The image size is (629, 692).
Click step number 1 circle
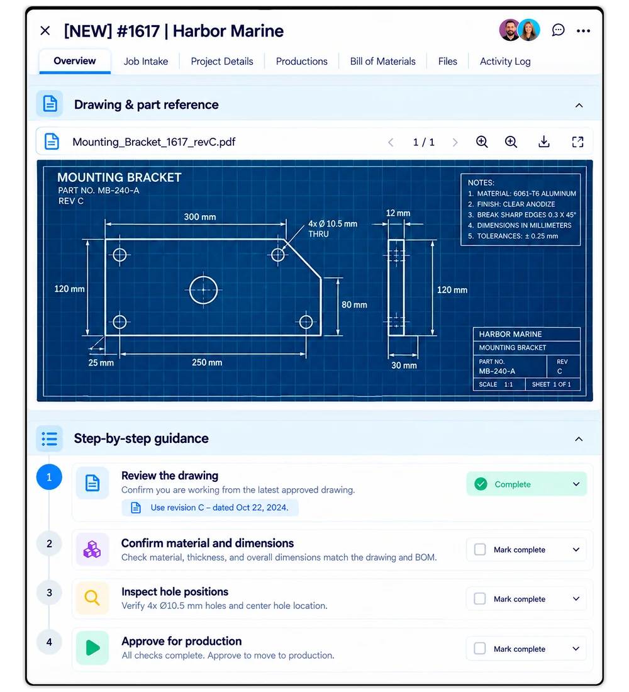pyautogui.click(x=49, y=477)
